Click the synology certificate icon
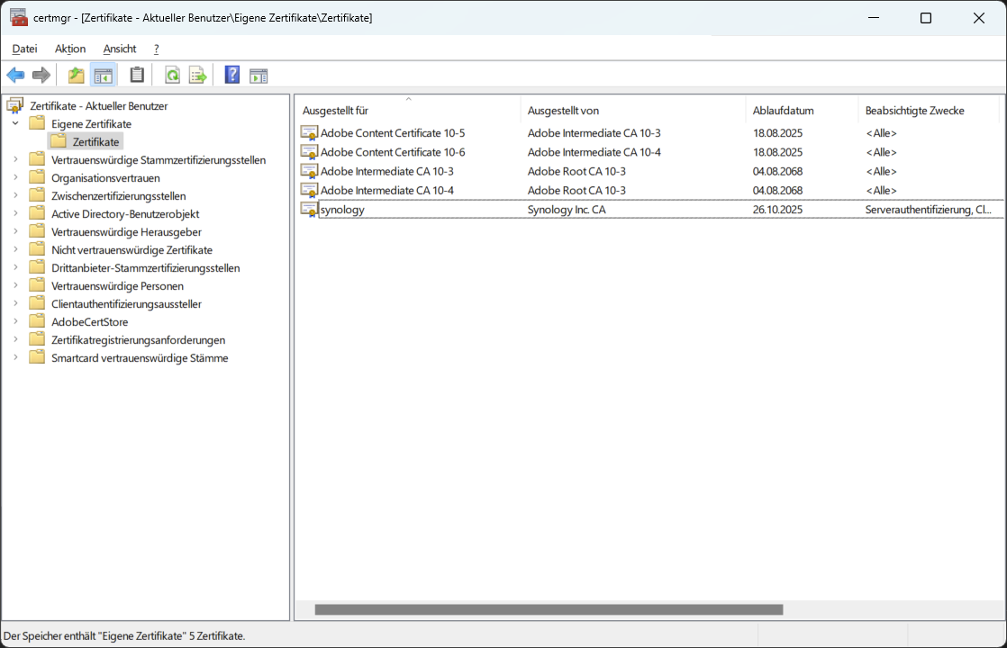The height and width of the screenshot is (648, 1007). [310, 210]
